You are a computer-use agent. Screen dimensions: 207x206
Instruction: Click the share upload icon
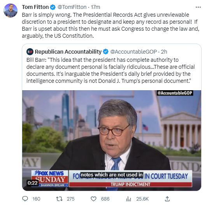point(167,199)
